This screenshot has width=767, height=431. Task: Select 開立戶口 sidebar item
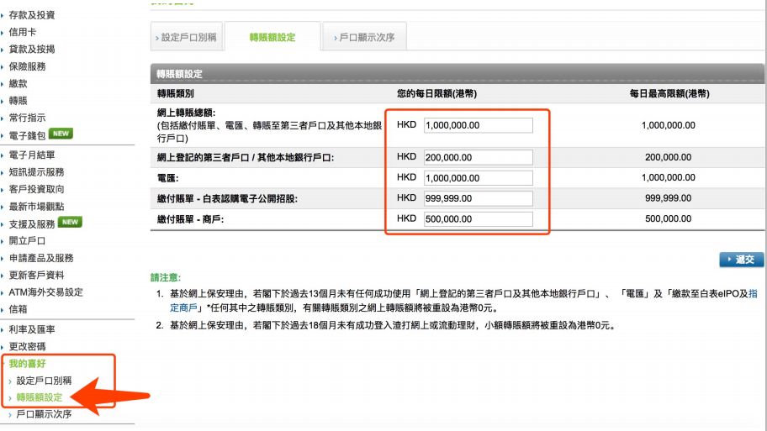(x=28, y=241)
